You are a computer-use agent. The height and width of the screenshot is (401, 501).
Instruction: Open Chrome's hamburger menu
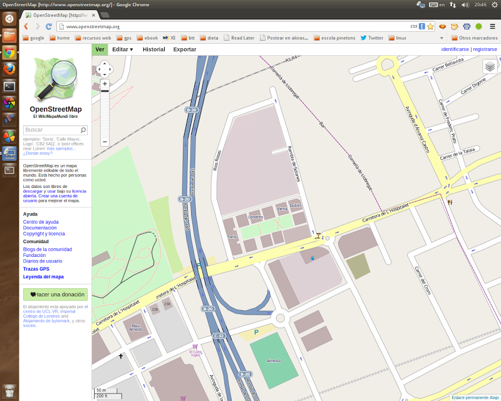coord(493,26)
